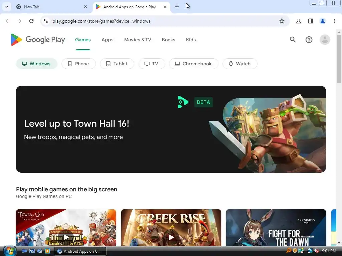Select the Windows device filter chip
Viewport: 342px width, 256px height.
point(37,64)
